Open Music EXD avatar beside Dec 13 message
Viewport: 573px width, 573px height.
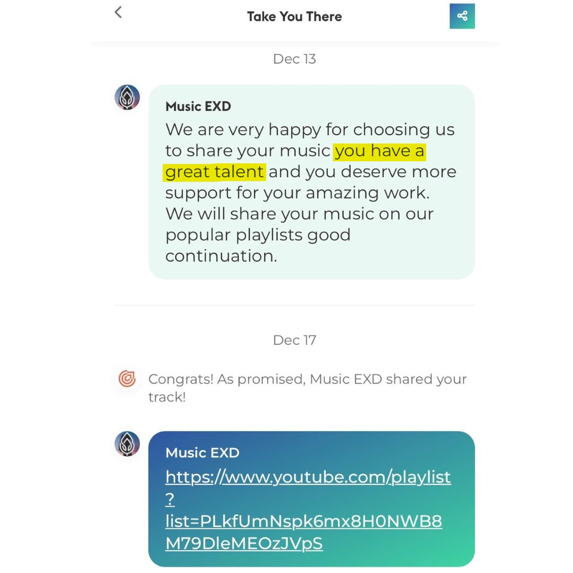(x=127, y=98)
